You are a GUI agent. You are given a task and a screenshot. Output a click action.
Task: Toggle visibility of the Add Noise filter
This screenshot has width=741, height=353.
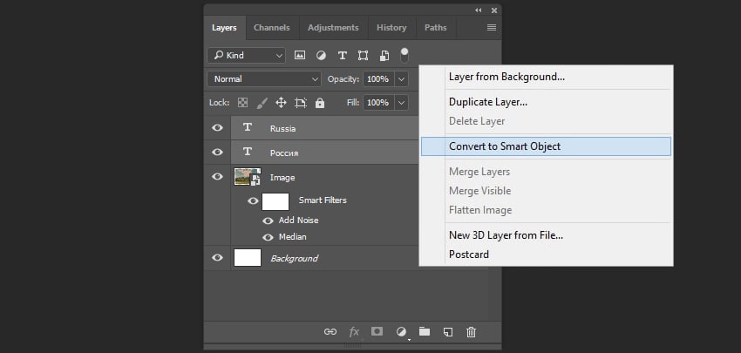click(x=269, y=221)
